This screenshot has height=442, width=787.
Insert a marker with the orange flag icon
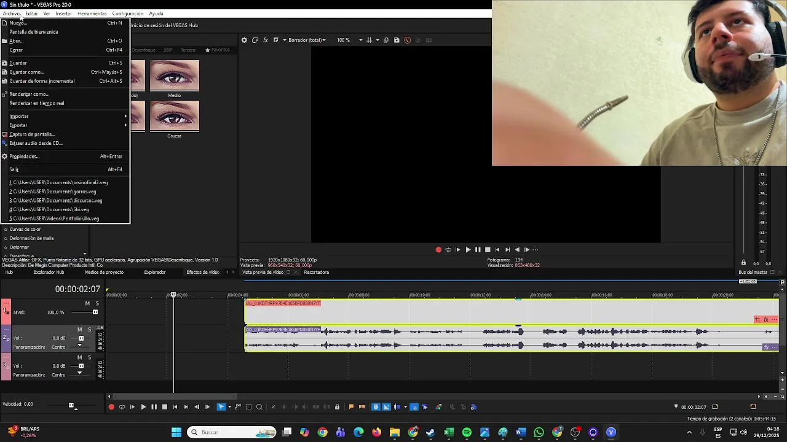tap(351, 407)
